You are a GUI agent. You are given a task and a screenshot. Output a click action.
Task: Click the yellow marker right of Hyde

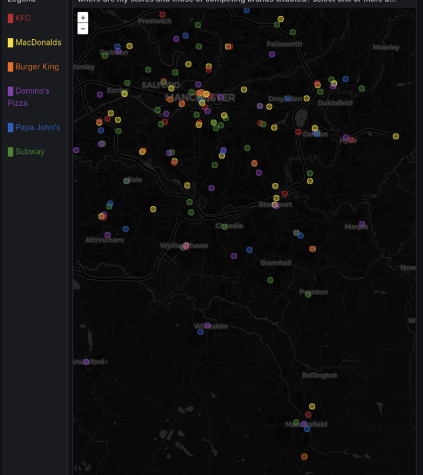[395, 136]
